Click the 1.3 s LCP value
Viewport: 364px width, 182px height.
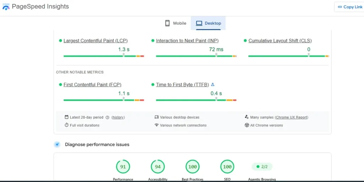click(124, 49)
